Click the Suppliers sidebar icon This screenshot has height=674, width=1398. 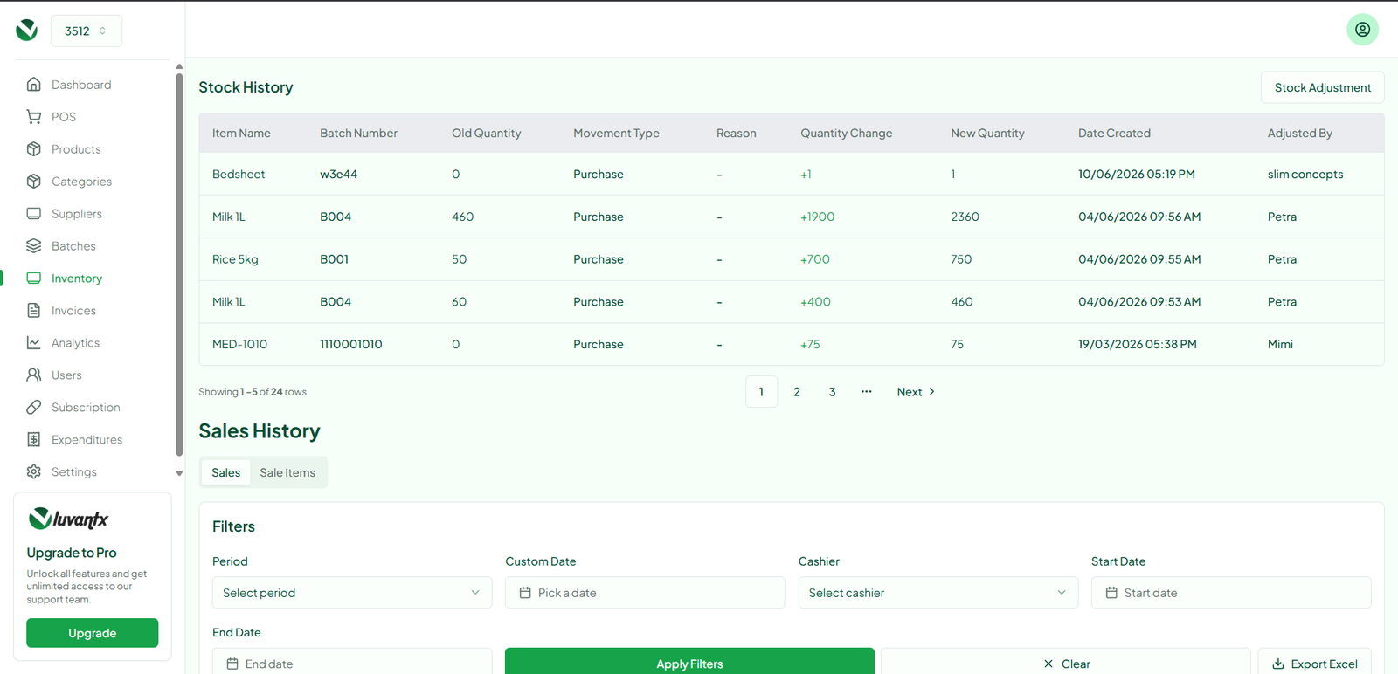click(x=34, y=214)
